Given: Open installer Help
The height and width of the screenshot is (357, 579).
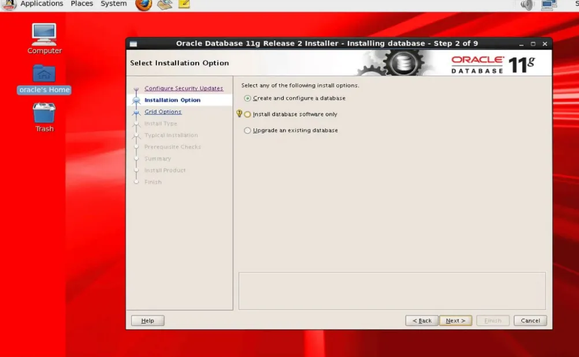Looking at the screenshot, I should coord(148,321).
